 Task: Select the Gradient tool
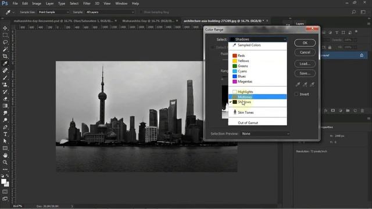click(x=5, y=106)
